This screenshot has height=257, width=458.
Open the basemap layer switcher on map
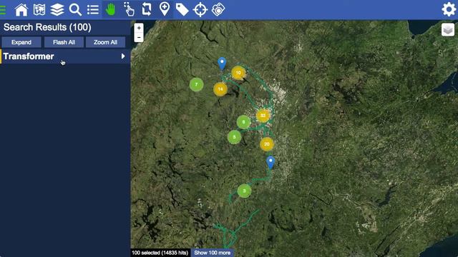(x=448, y=30)
